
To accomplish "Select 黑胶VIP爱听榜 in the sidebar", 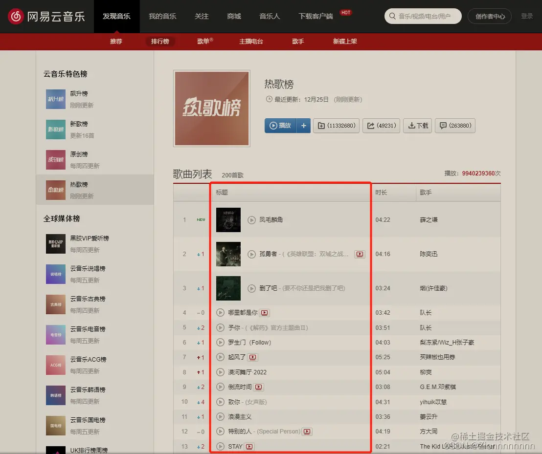I will click(95, 244).
